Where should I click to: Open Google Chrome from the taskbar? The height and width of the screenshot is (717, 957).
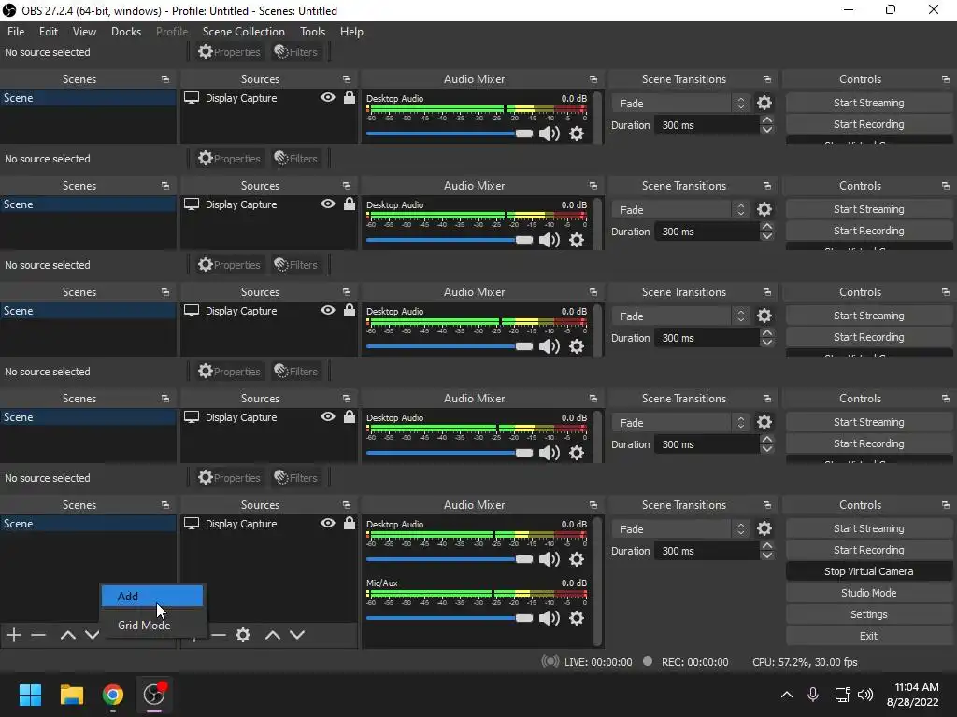113,695
